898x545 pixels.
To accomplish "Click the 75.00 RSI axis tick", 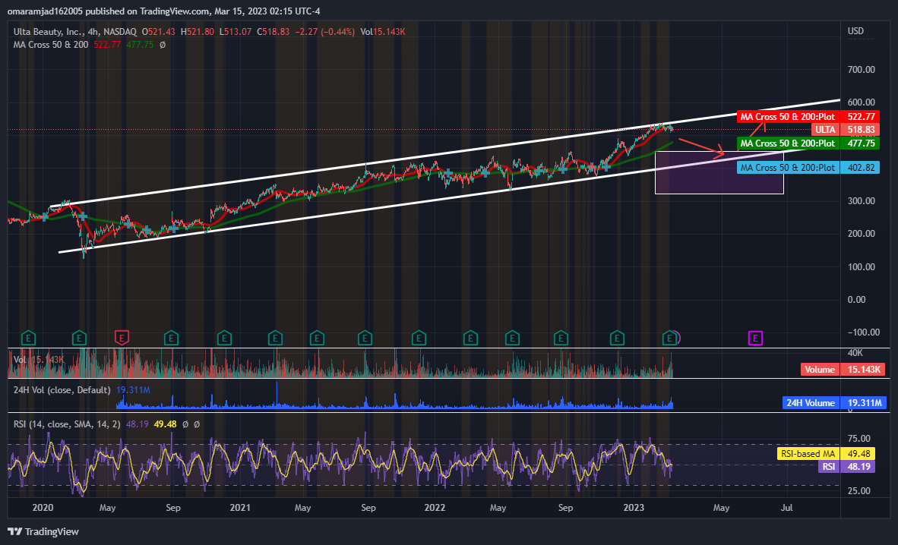I will click(x=859, y=439).
